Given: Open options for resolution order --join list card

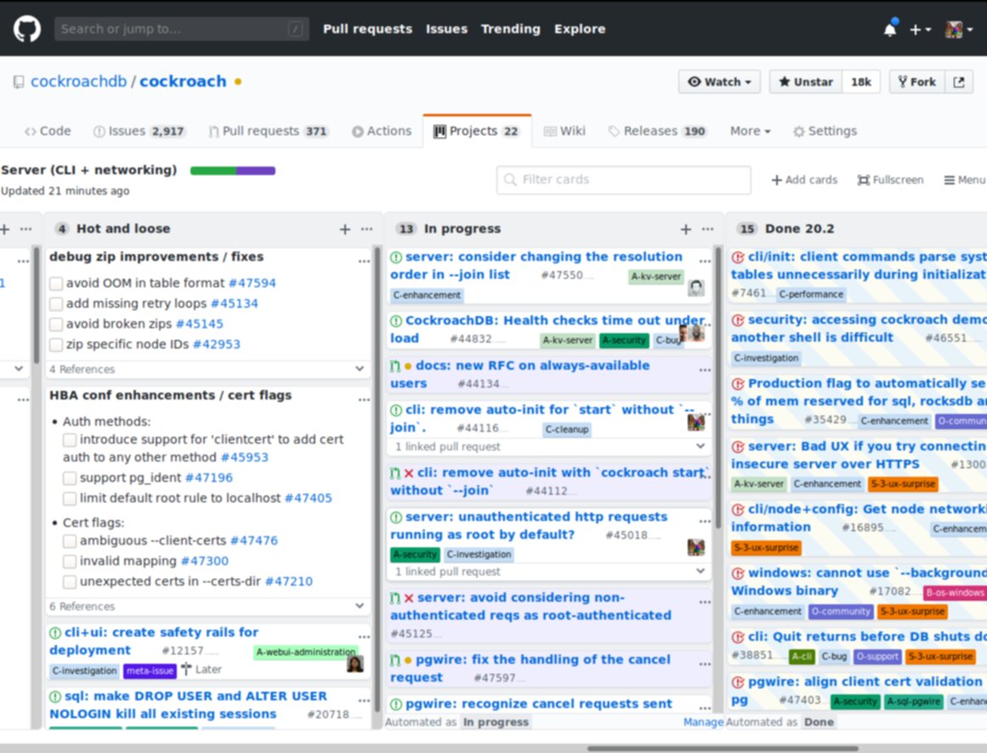Looking at the screenshot, I should click(x=705, y=260).
